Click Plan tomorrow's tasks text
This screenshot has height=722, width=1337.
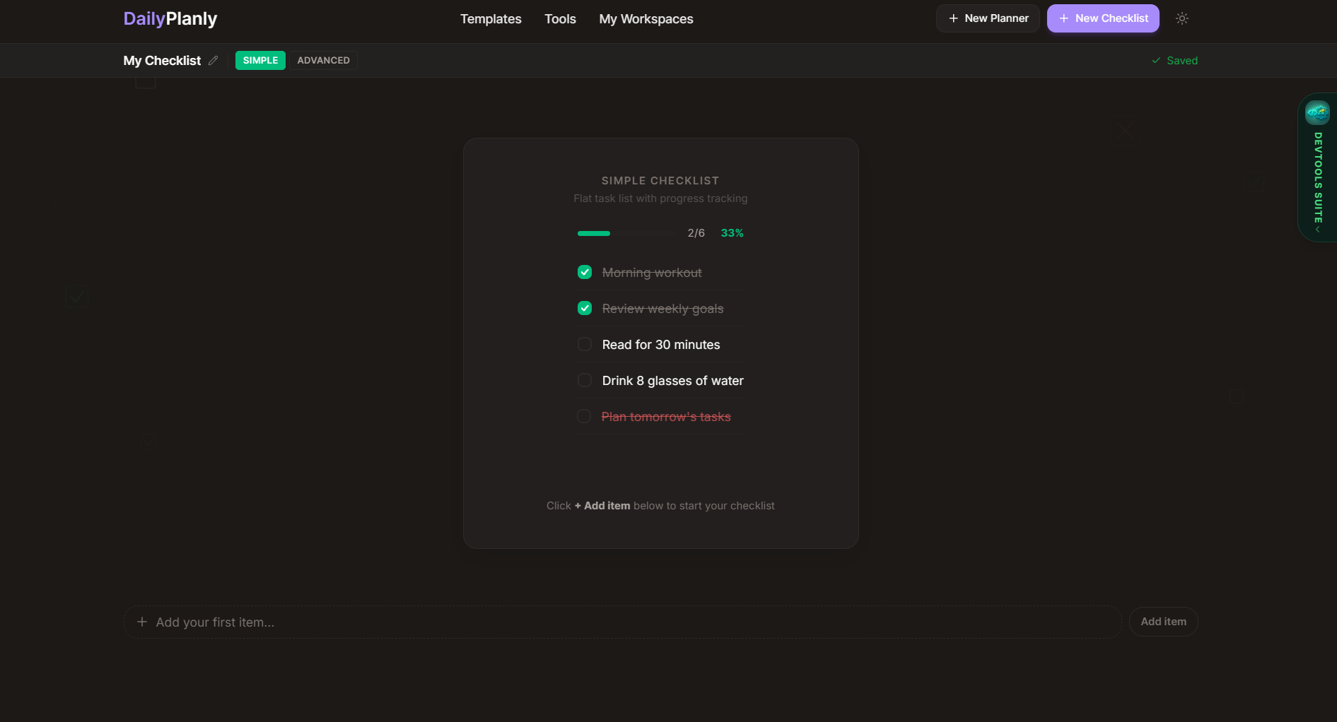click(666, 417)
